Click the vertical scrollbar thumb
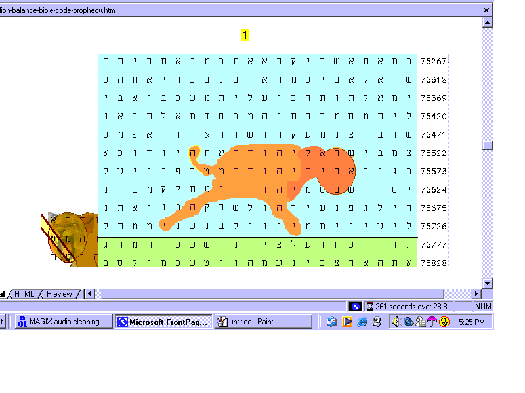Screen dimensions: 525x393 coord(487,145)
